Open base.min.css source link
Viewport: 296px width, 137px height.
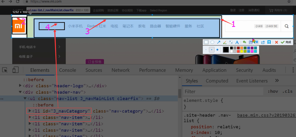pos(266,115)
